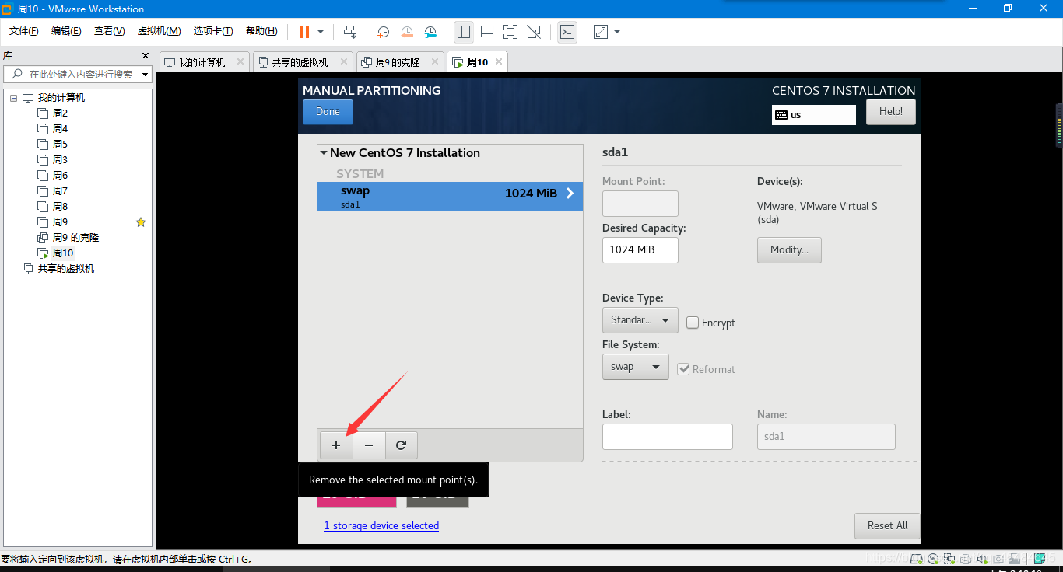Screen dimensions: 1063x572
Task: Open the 文件(F) menu
Action: (24, 31)
